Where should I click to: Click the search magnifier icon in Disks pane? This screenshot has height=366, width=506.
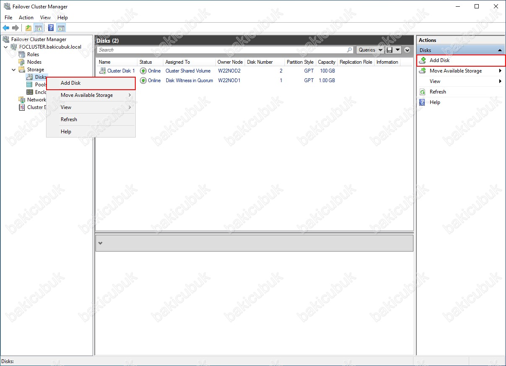[x=350, y=50]
